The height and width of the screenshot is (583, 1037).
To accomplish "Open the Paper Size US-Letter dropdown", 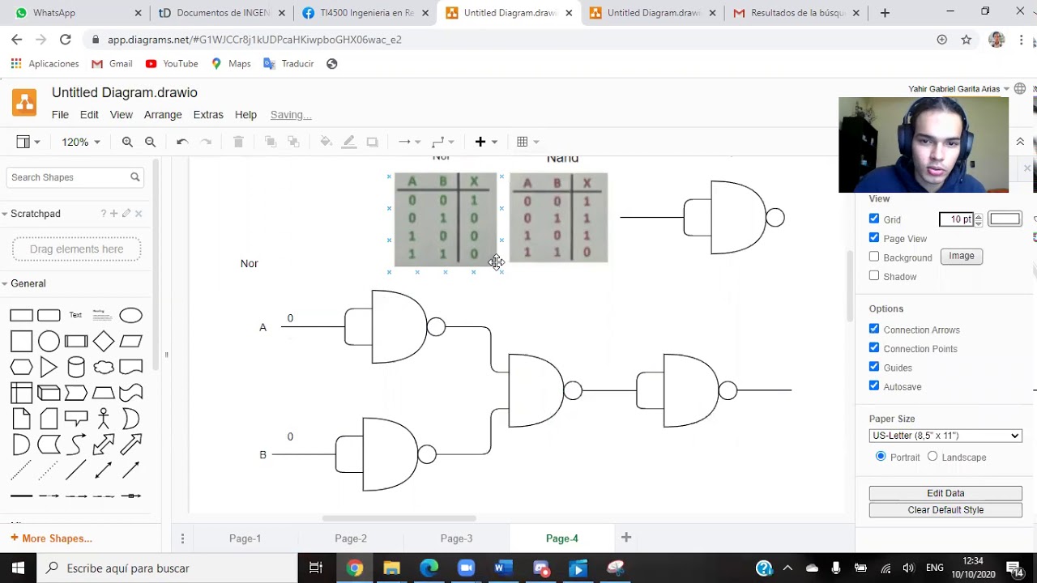I will coord(945,436).
